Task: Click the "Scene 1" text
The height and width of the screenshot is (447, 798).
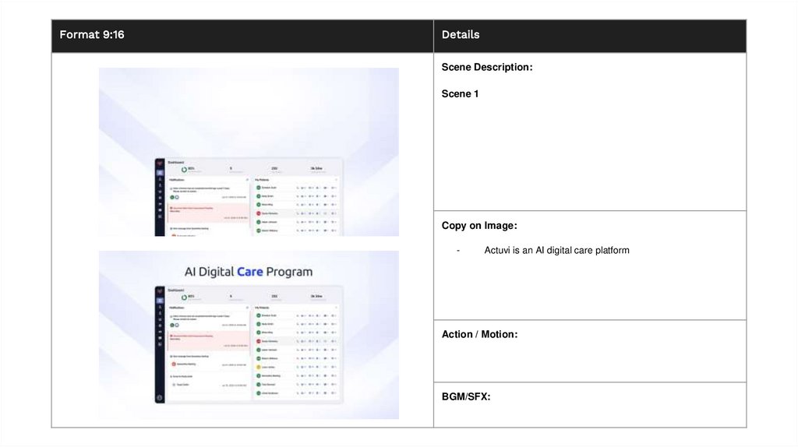Action: (460, 93)
